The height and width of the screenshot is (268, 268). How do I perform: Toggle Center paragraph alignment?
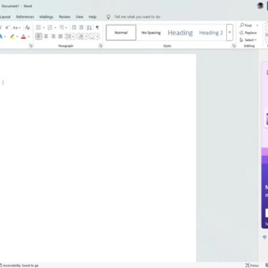coord(46,36)
